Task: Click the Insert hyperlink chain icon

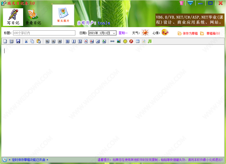Action: (x=112, y=41)
